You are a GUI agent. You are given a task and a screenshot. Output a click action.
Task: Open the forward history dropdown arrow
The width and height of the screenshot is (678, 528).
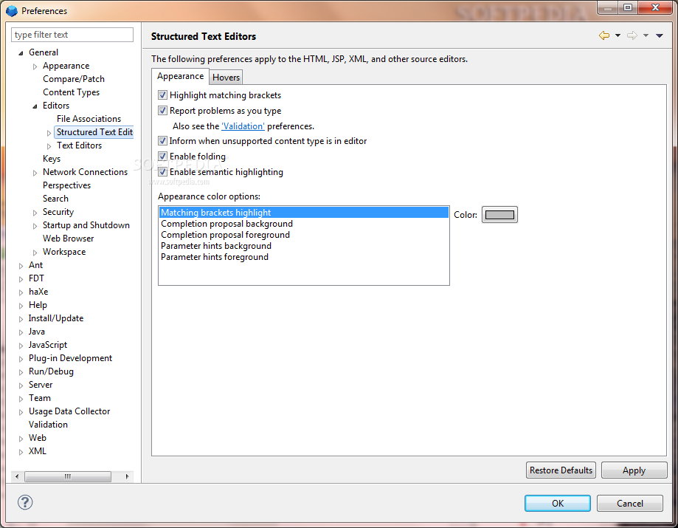pyautogui.click(x=646, y=35)
